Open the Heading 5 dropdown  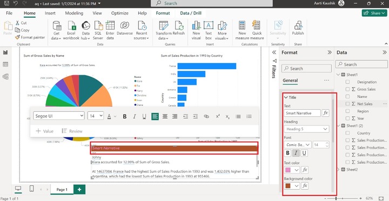pyautogui.click(x=307, y=129)
